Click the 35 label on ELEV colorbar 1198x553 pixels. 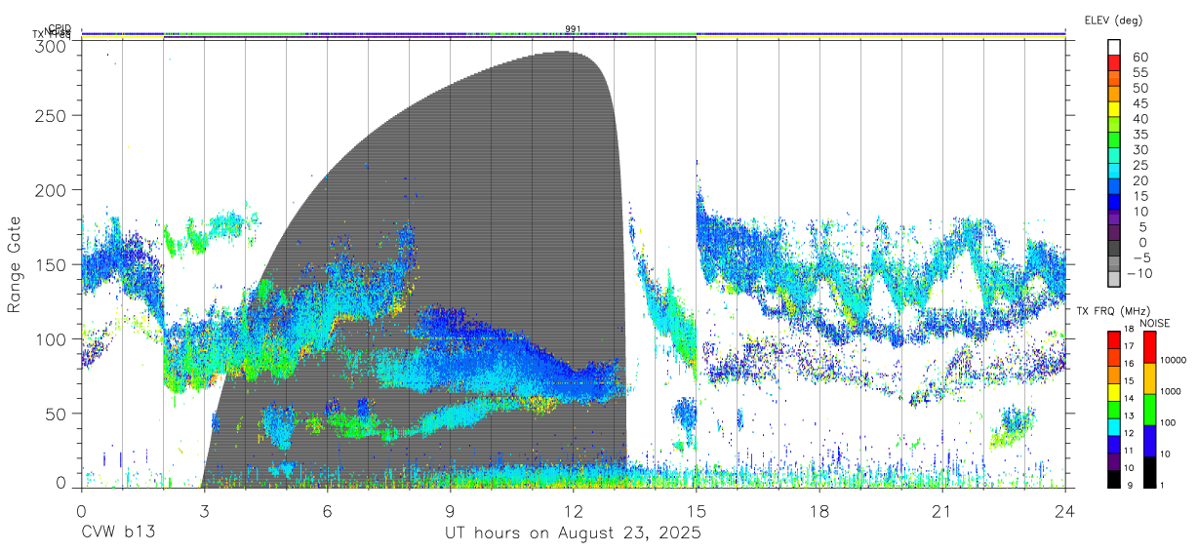tap(1139, 134)
